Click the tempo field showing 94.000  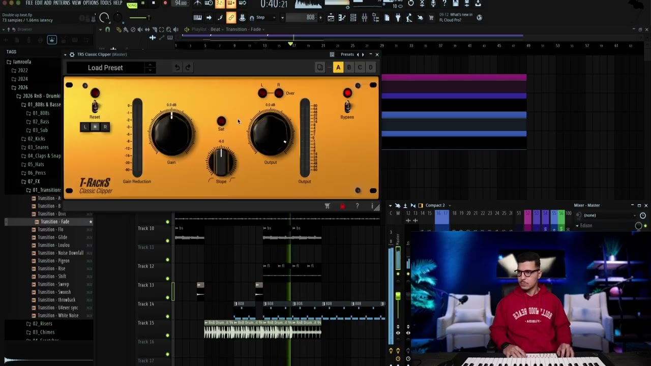pyautogui.click(x=181, y=4)
